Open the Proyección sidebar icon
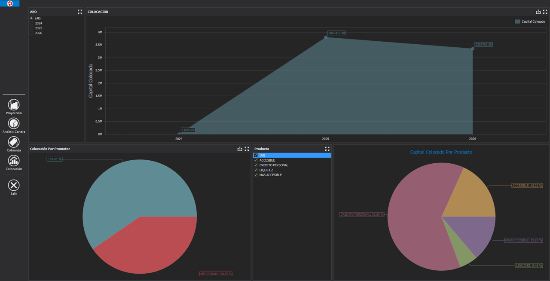550x281 pixels. (x=14, y=105)
